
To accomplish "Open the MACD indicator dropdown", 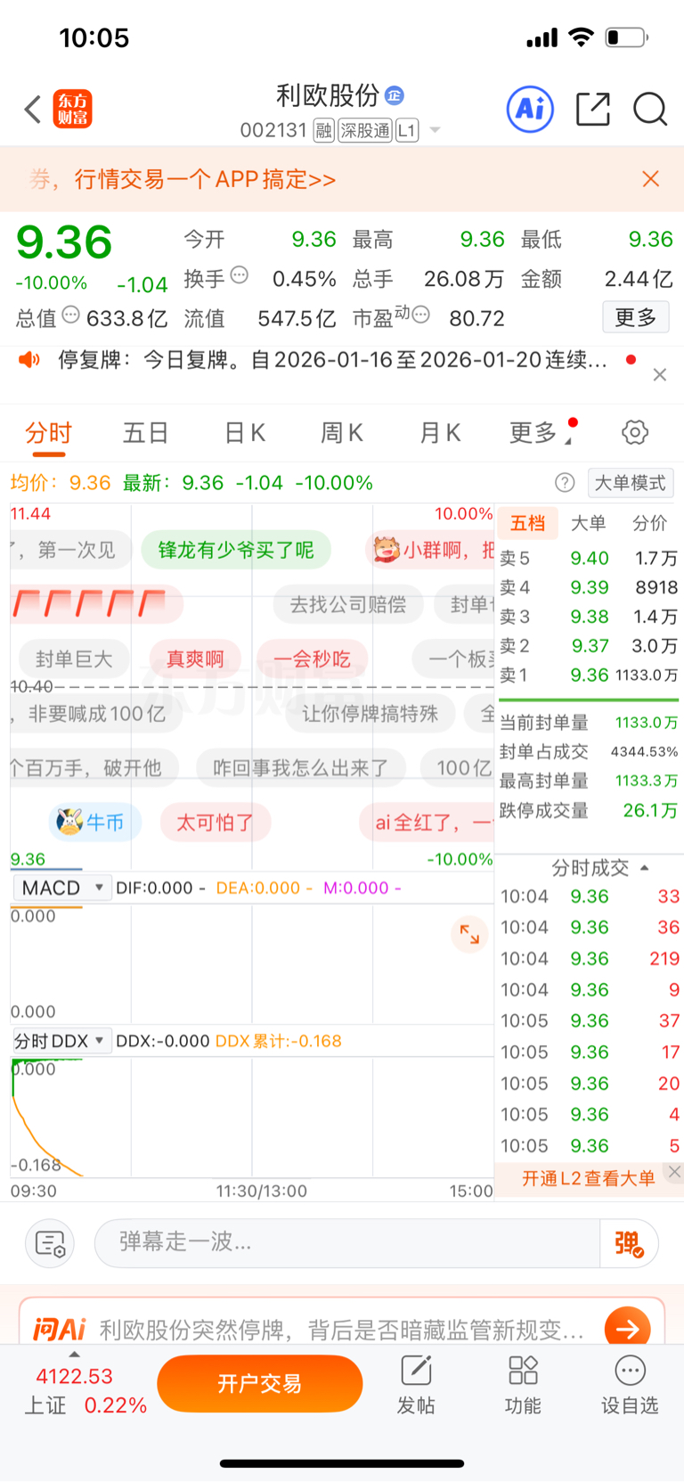I will tap(61, 888).
